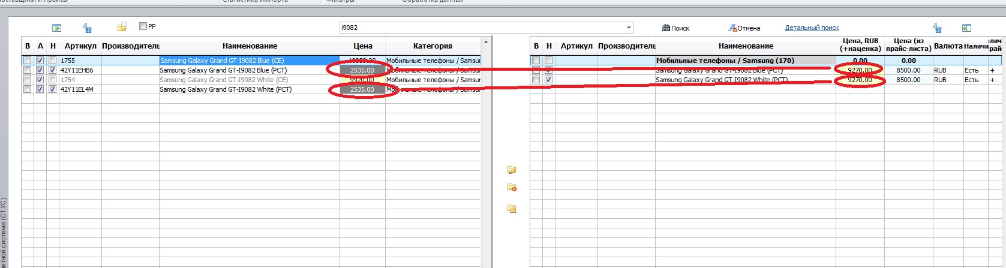Select left Samsung Galaxy Grand GT-I9082 White (PCT) row
The width and height of the screenshot is (1006, 268).
pos(250,89)
